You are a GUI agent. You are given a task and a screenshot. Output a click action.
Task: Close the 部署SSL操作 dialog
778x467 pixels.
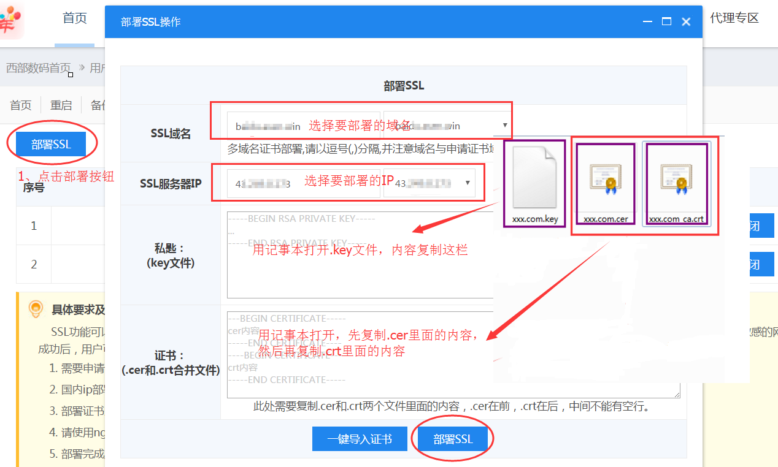[x=686, y=21]
